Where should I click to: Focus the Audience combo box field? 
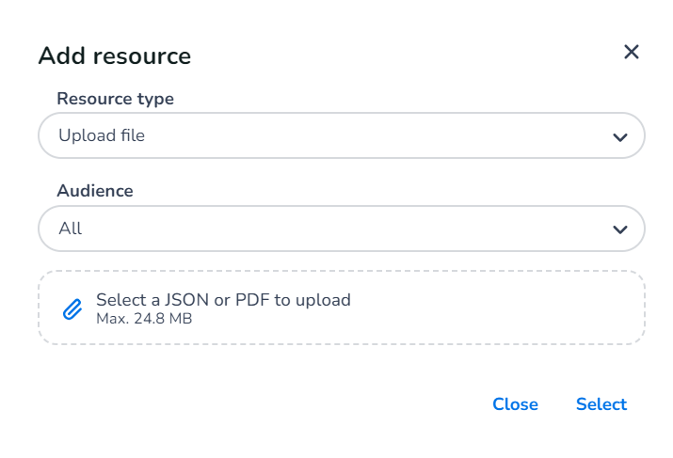[342, 229]
